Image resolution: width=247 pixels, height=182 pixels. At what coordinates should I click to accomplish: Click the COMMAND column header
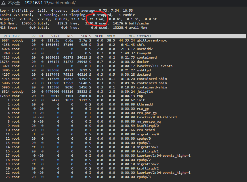coord(144,36)
